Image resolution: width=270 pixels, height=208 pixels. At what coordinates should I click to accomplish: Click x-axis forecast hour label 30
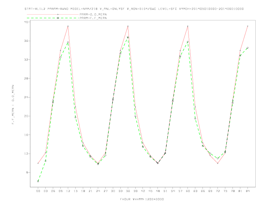pos(113,191)
